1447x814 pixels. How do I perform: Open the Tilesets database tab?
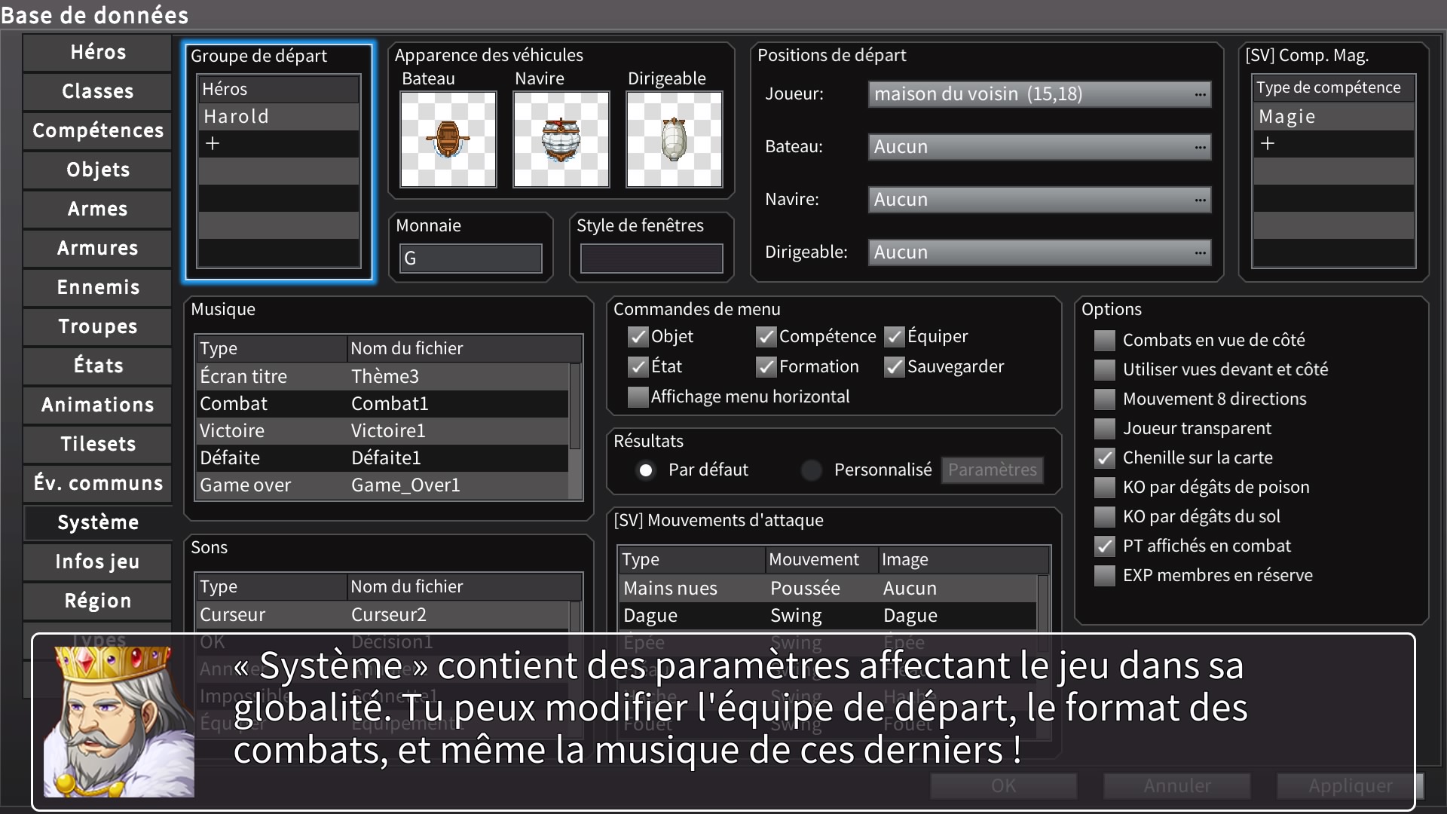(x=98, y=444)
